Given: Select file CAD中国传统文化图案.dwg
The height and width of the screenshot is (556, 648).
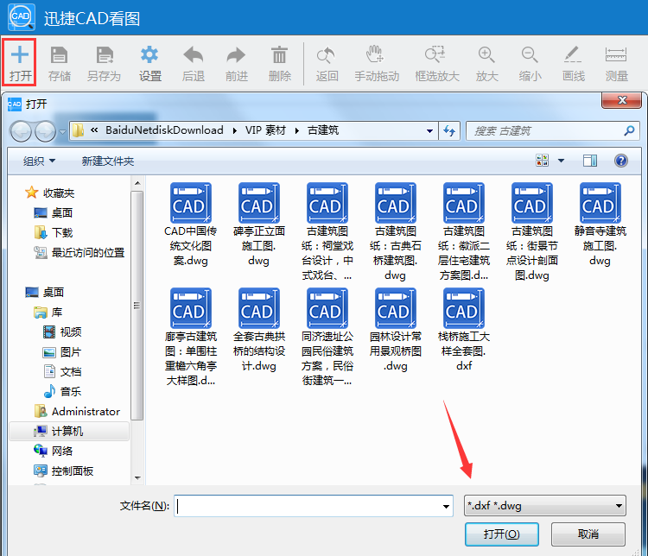Looking at the screenshot, I should (x=191, y=225).
